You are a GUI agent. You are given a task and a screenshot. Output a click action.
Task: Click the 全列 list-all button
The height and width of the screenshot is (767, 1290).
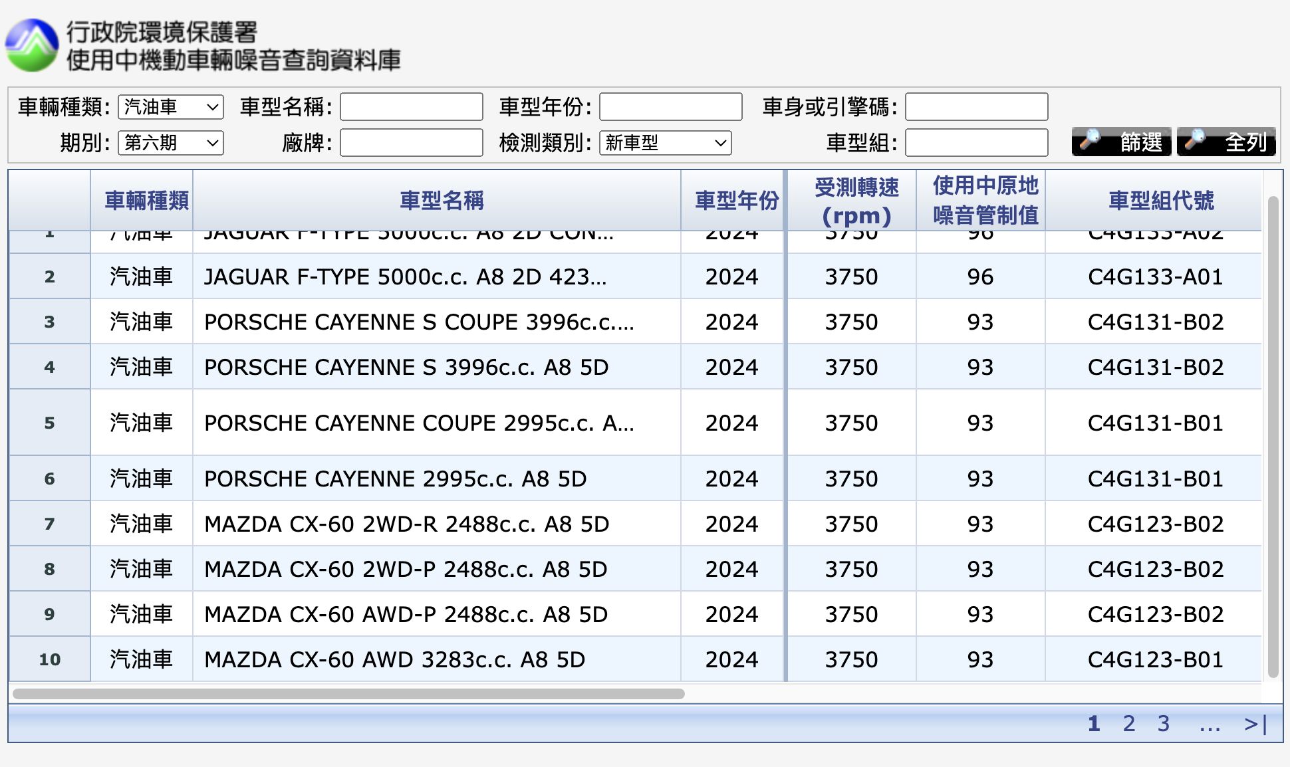(1226, 142)
